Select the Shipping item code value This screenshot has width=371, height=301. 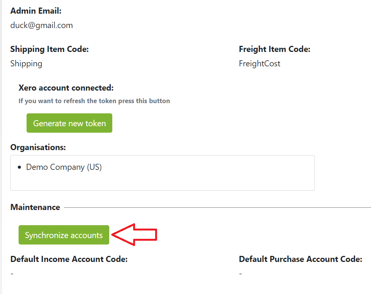[x=26, y=63]
